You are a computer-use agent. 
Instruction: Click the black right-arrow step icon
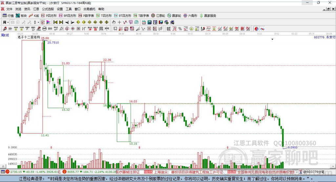[73, 22]
